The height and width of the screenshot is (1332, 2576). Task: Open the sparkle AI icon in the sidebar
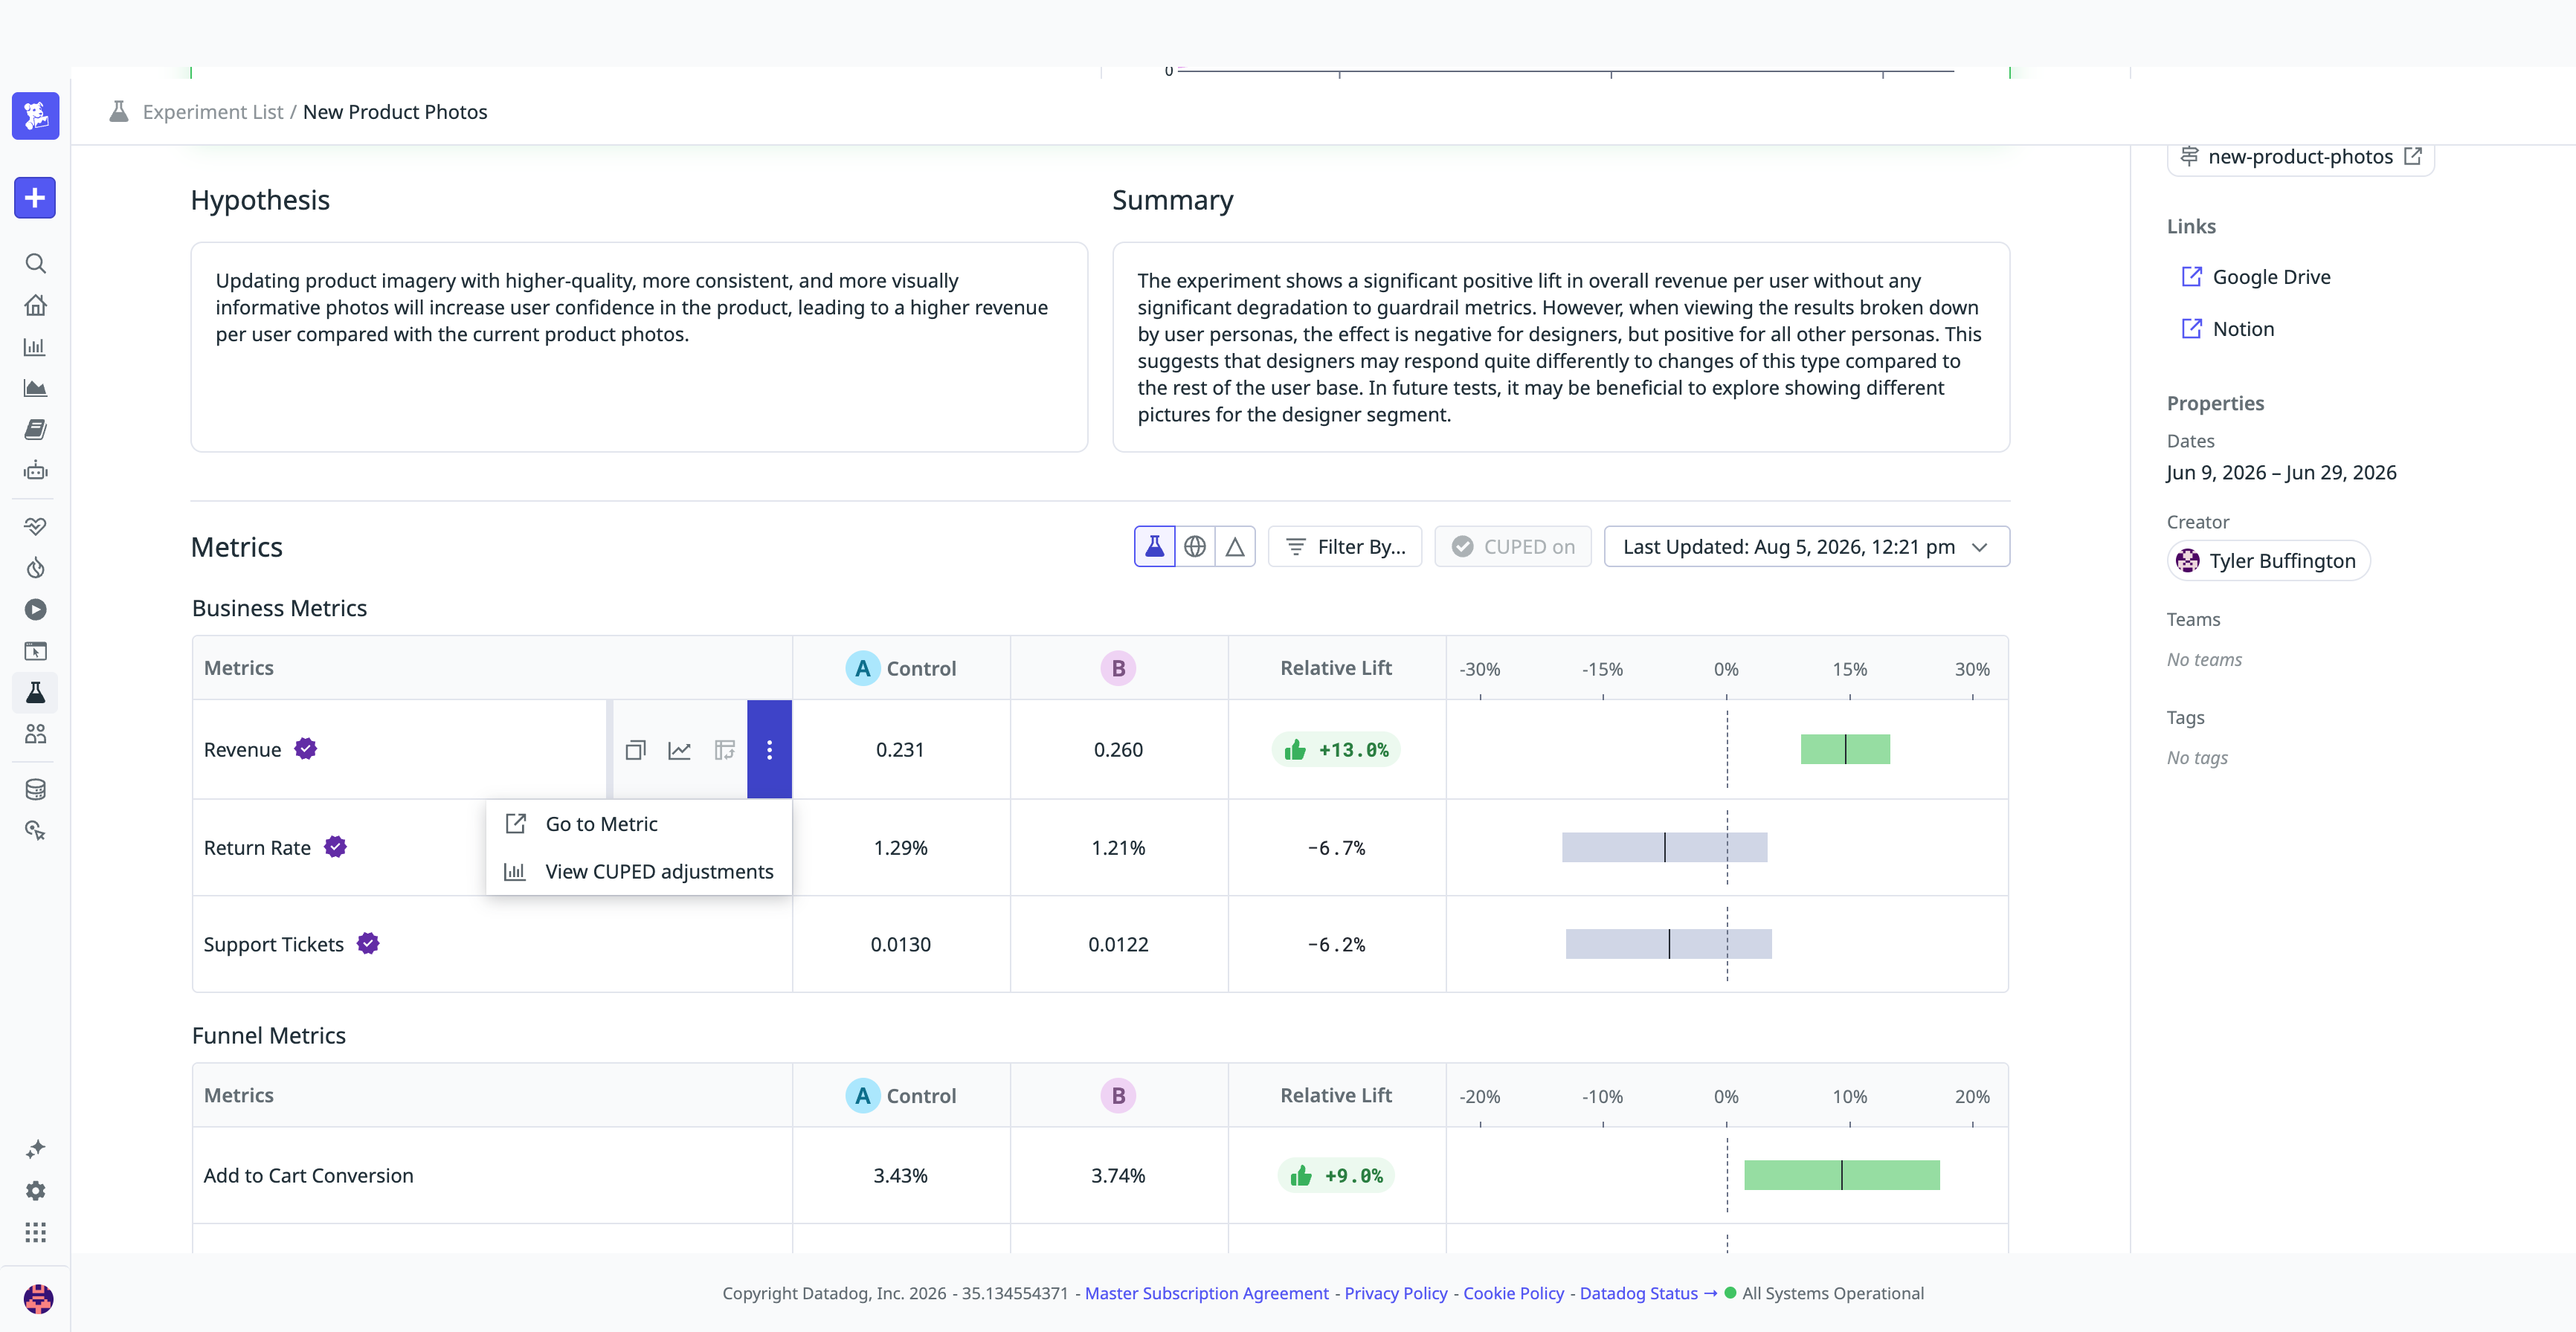pyautogui.click(x=35, y=1149)
